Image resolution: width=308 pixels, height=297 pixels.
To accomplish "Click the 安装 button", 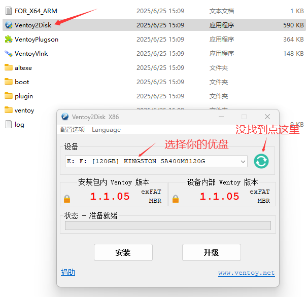I will [123, 252].
